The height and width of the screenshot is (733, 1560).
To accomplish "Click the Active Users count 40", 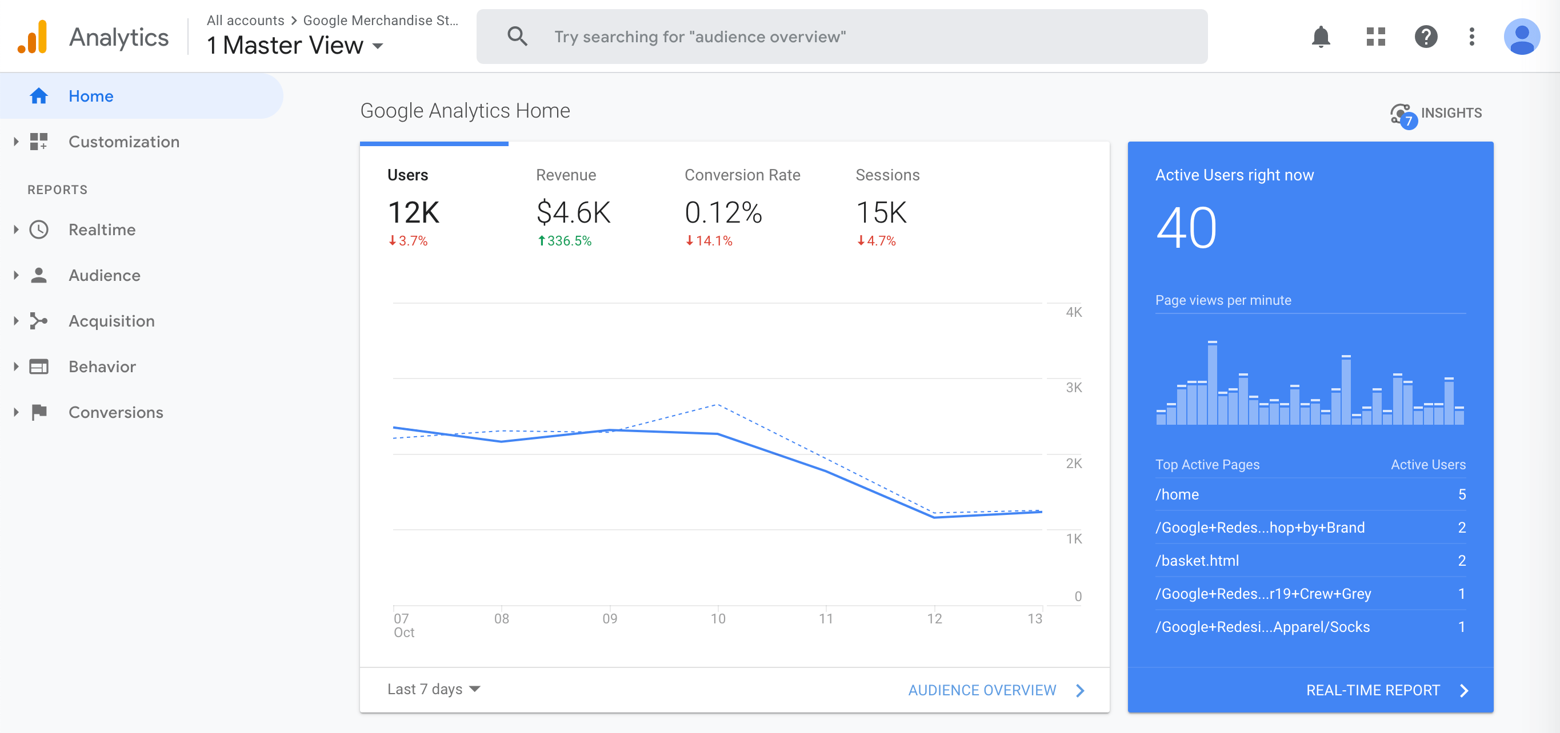I will [1186, 228].
